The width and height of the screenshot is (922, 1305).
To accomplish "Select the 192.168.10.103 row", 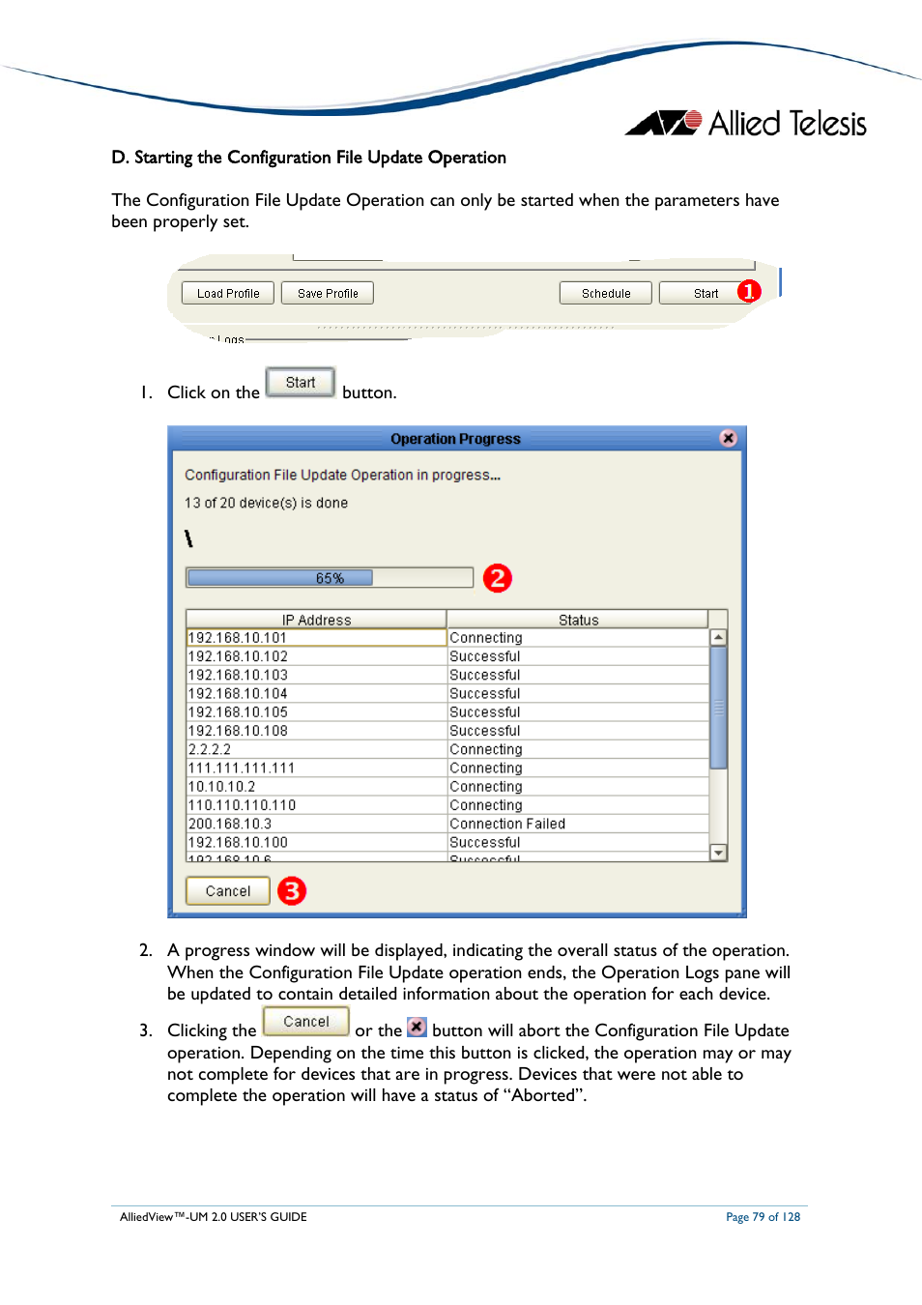I will point(447,675).
